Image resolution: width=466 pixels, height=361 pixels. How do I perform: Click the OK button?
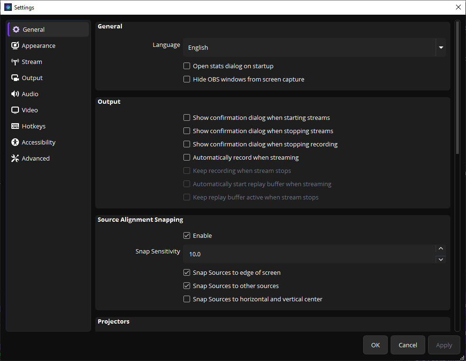375,345
